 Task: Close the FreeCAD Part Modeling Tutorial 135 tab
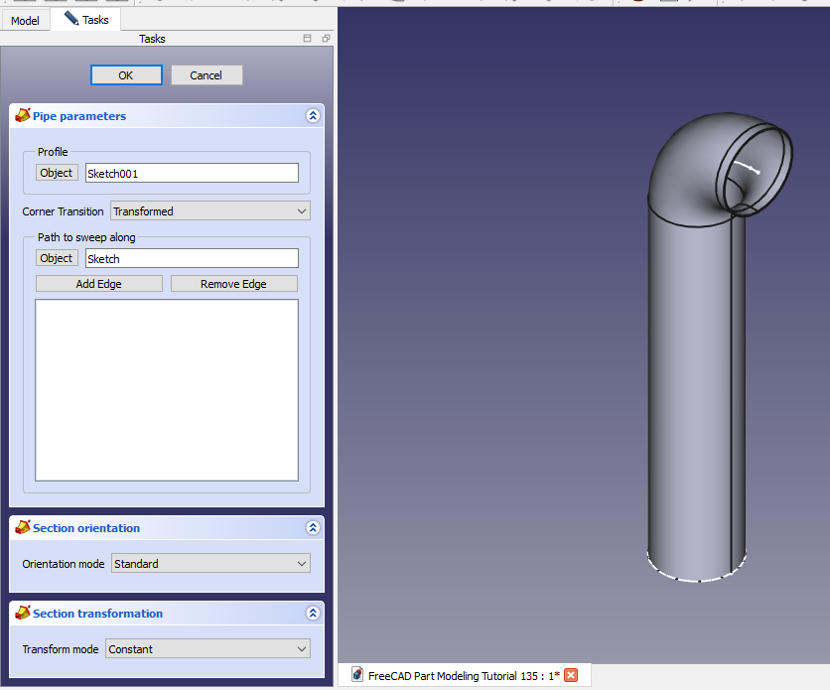point(571,675)
